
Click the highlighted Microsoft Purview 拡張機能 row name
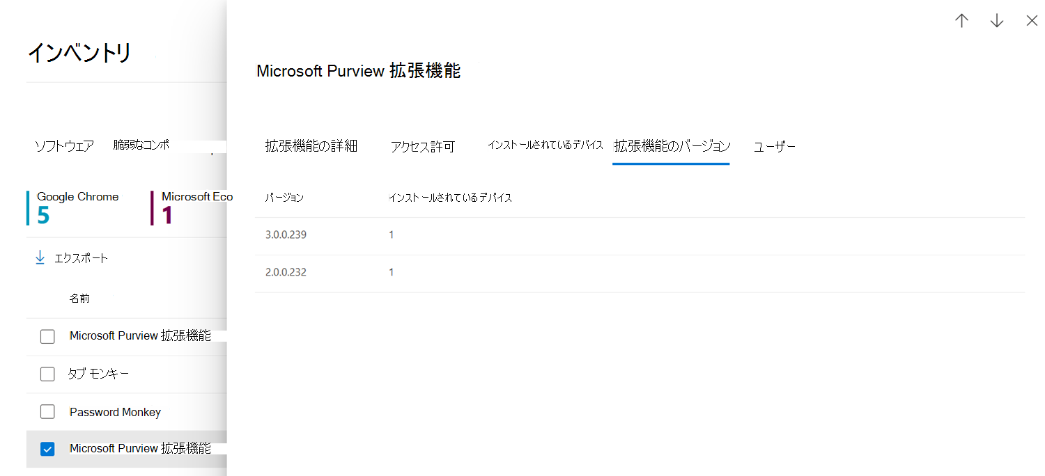pyautogui.click(x=140, y=448)
